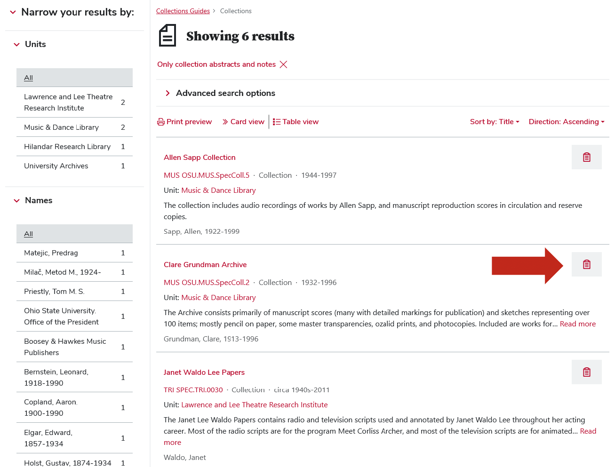Read more of Clare Grundman Archive abstract
Image resolution: width=615 pixels, height=467 pixels.
pos(578,324)
